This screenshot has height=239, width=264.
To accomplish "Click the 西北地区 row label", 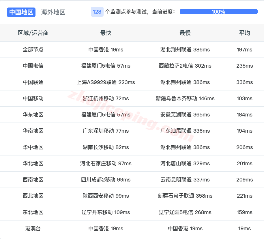I will [x=33, y=196].
